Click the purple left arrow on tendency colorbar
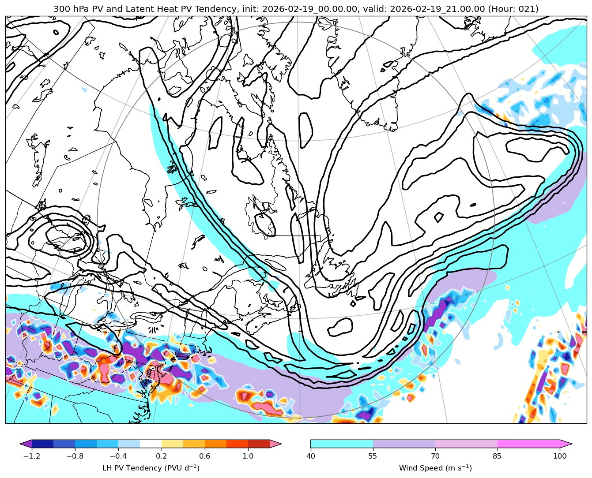 tap(26, 444)
